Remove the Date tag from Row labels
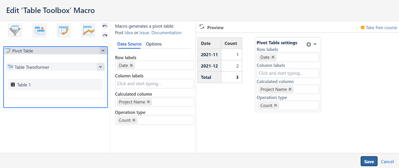Image resolution: width=399 pixels, height=168 pixels. pyautogui.click(x=131, y=65)
